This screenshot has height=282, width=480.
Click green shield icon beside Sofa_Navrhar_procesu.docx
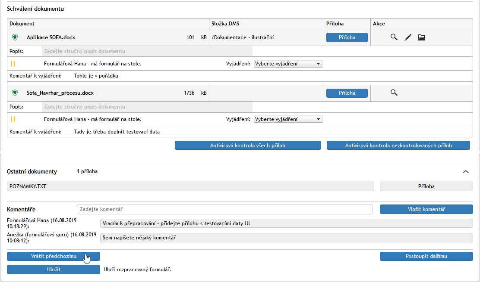tap(15, 93)
